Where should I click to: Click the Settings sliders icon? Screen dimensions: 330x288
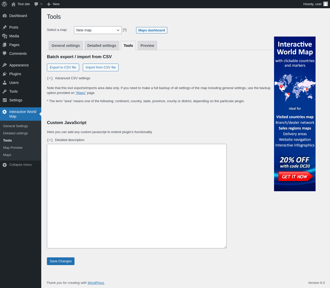5,100
